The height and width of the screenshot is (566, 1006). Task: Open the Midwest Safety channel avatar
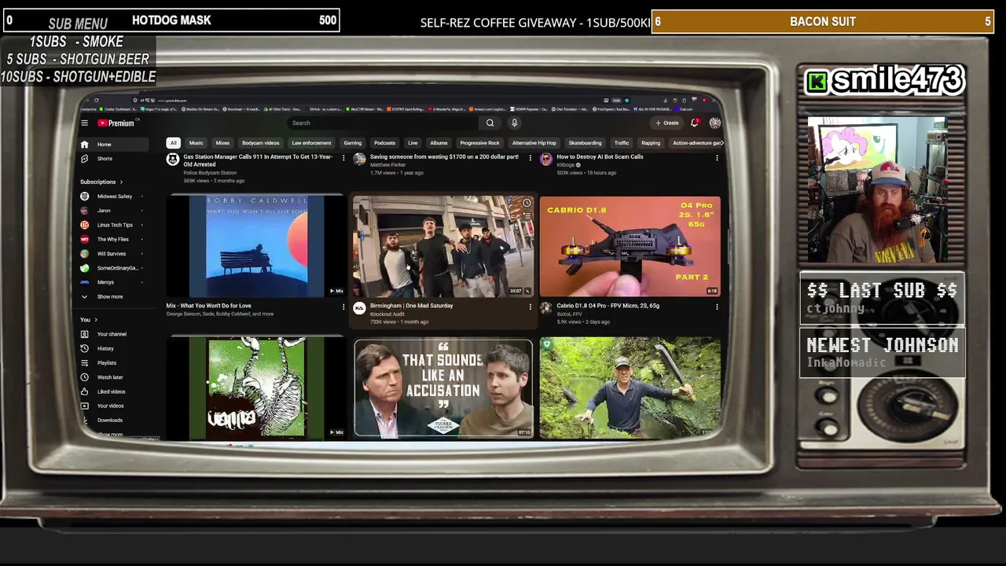click(x=84, y=197)
